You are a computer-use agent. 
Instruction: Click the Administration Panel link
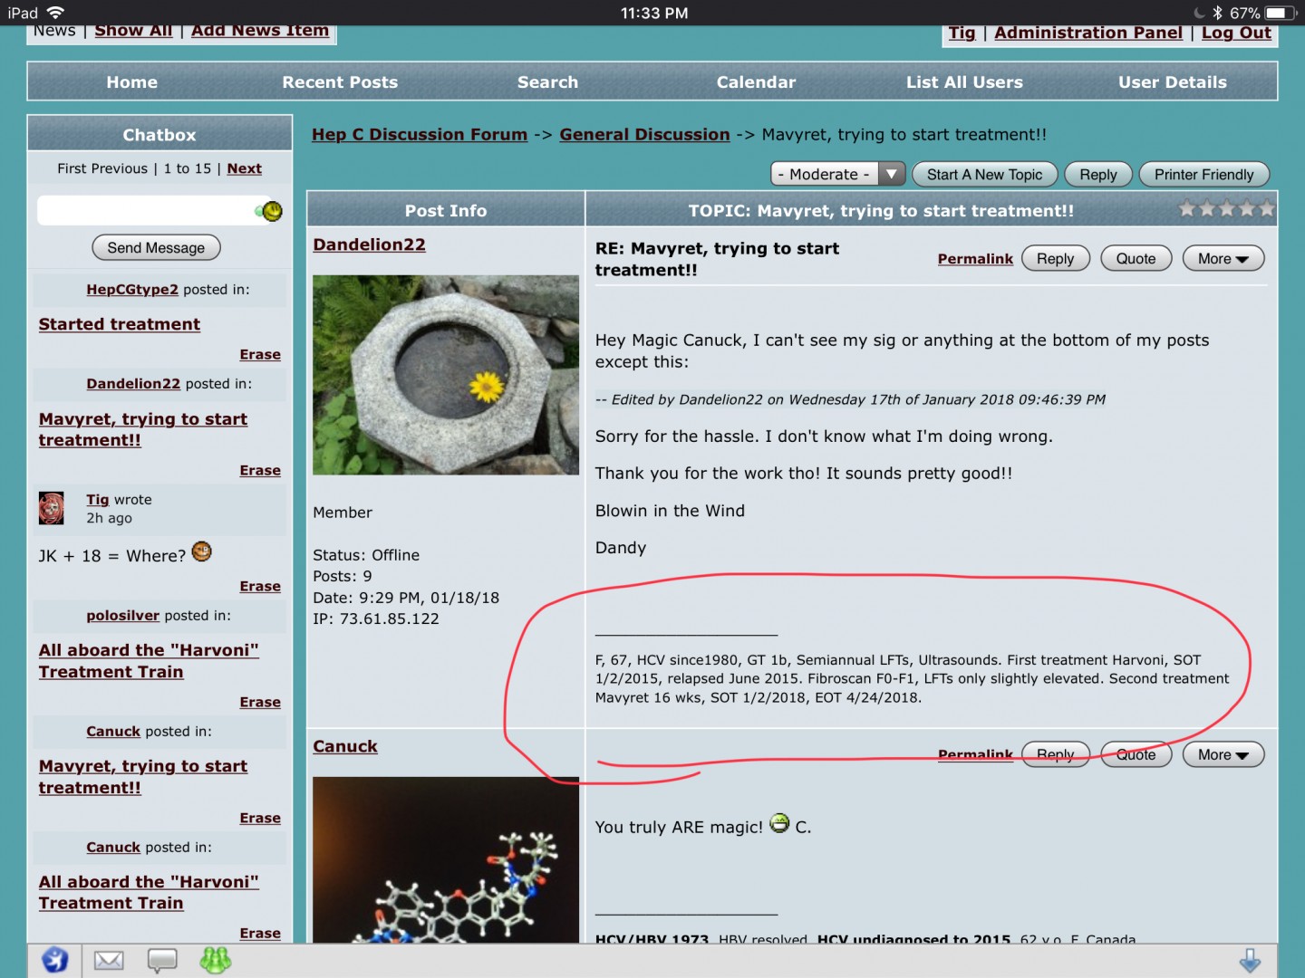pyautogui.click(x=1088, y=33)
